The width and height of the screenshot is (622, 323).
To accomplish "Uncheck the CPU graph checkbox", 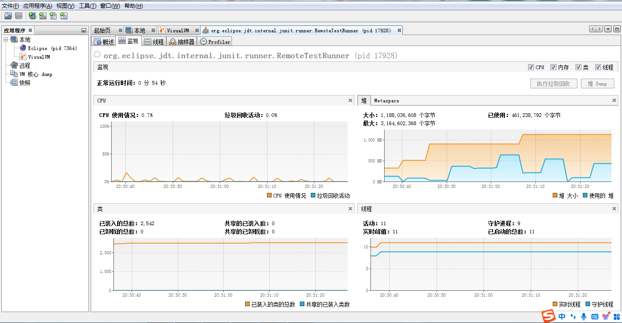I will point(531,67).
